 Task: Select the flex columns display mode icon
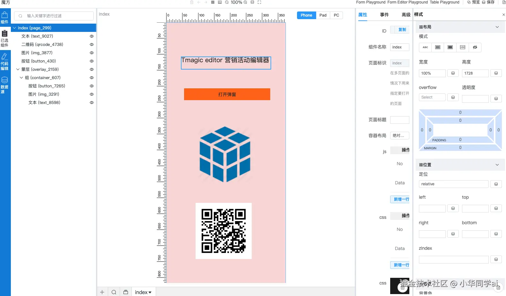[438, 47]
